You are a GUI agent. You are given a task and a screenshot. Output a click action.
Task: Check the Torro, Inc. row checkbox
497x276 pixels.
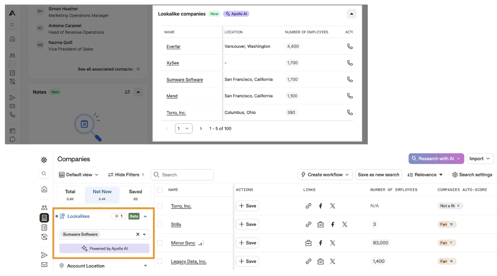pyautogui.click(x=160, y=206)
